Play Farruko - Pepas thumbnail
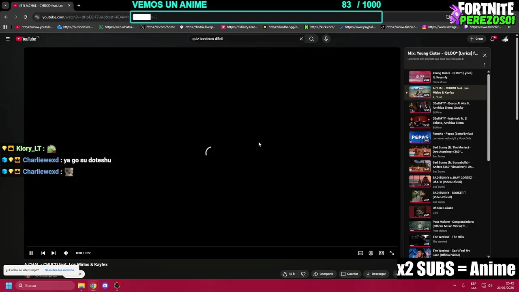Viewport: 519px width, 292px height. (x=420, y=137)
